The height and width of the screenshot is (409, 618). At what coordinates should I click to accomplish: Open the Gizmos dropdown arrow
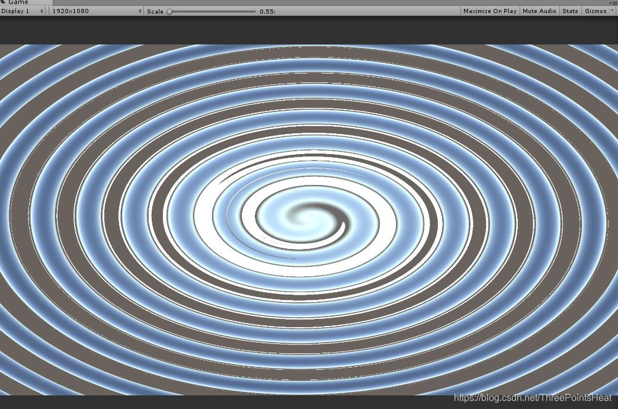pyautogui.click(x=613, y=11)
